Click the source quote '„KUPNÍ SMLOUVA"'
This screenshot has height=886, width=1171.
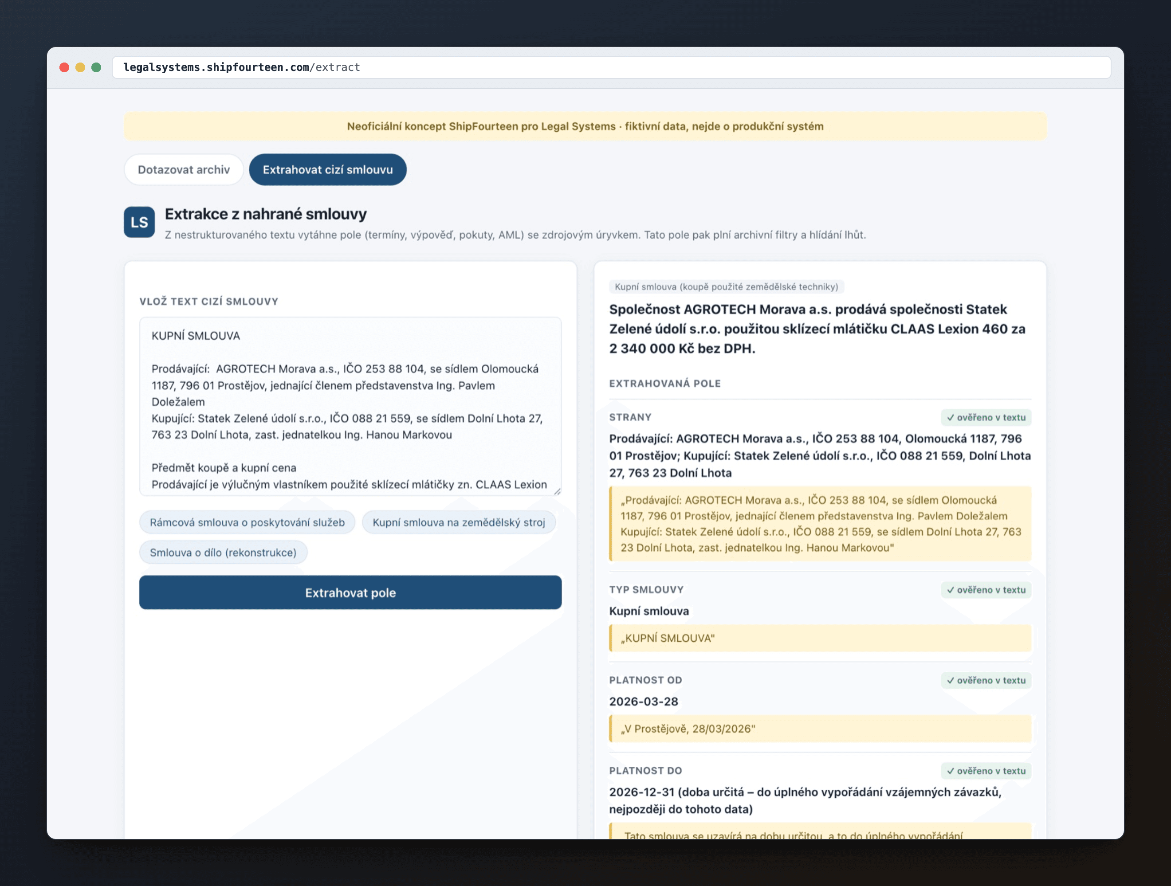click(820, 638)
